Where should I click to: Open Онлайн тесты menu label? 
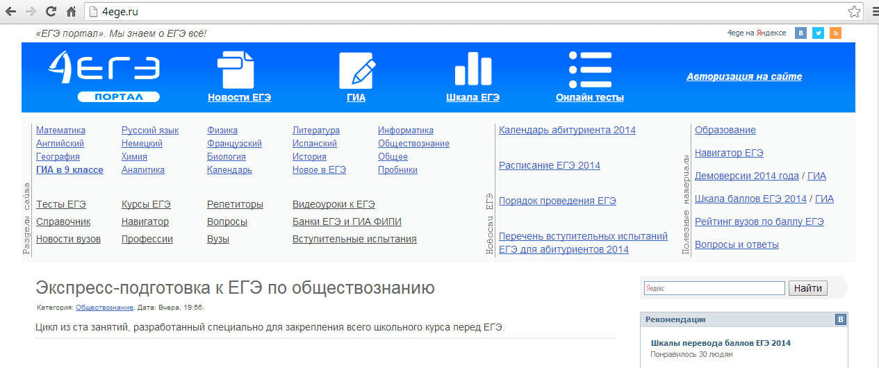[x=590, y=97]
